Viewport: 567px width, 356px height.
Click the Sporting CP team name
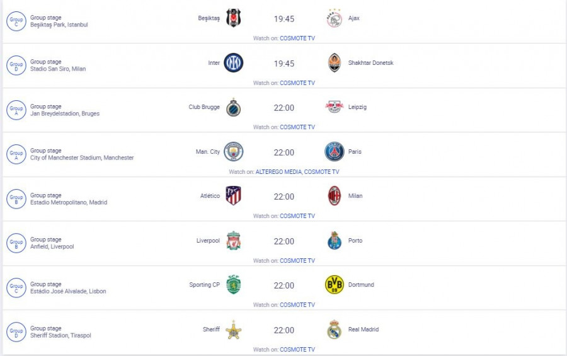click(205, 285)
